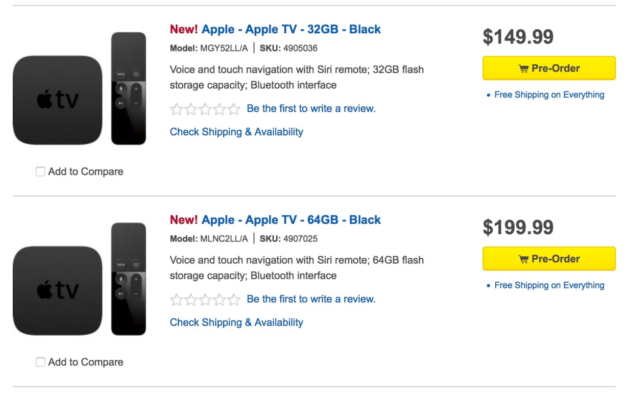Check Add to Compare for the 64GB Apple TV
This screenshot has height=393, width=627.
[x=40, y=362]
